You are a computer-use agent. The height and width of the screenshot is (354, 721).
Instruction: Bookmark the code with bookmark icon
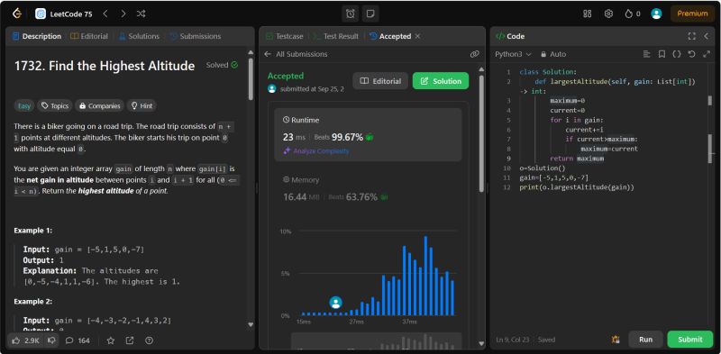[662, 54]
